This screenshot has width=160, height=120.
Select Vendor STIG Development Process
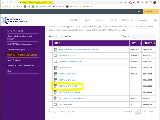tap(21, 66)
